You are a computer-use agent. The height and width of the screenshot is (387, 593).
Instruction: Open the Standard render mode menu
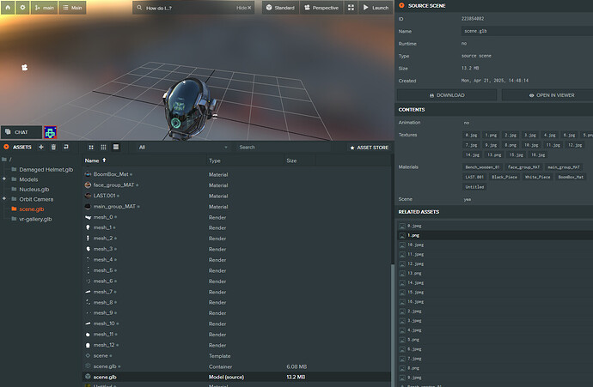coord(278,7)
